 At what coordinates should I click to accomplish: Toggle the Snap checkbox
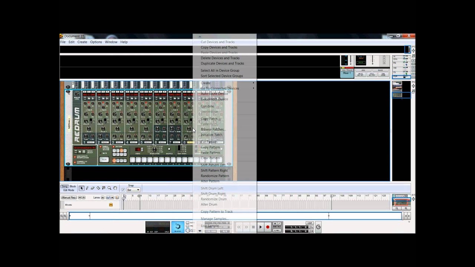(x=123, y=190)
